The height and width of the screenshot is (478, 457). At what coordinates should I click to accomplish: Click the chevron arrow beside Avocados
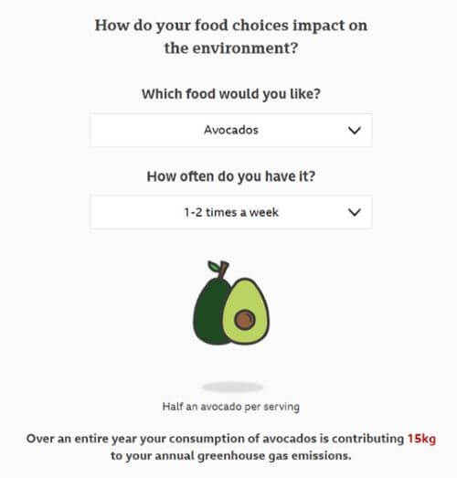355,131
